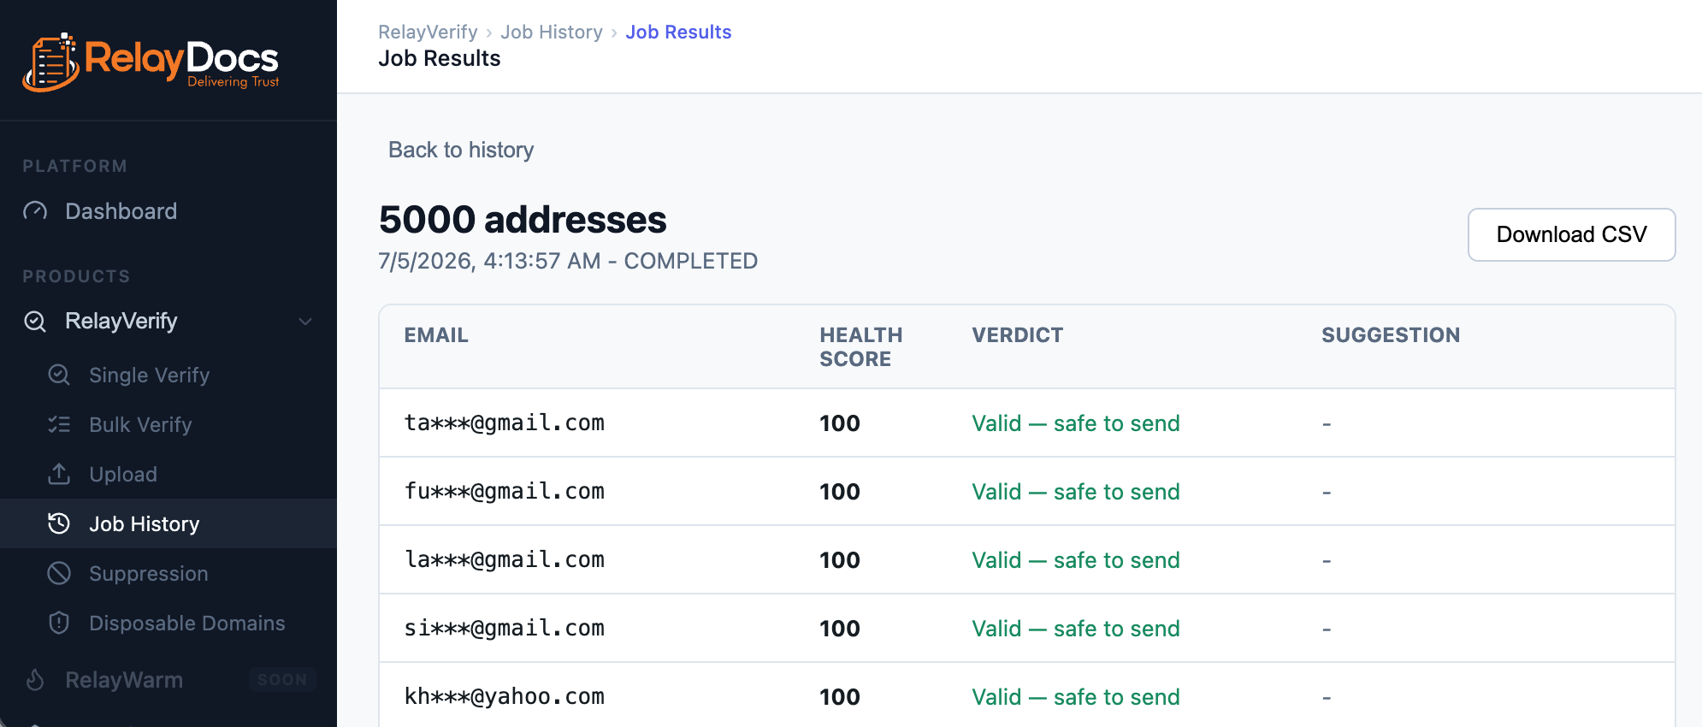Click Job History breadcrumb link

[552, 33]
